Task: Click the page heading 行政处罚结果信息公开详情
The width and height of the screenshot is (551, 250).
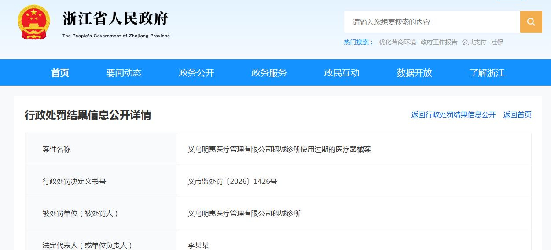Action: click(x=88, y=115)
